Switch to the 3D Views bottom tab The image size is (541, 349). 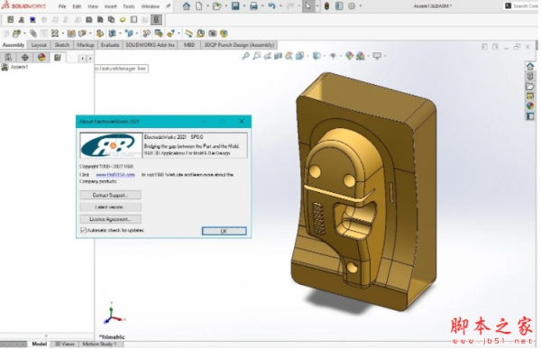point(65,344)
